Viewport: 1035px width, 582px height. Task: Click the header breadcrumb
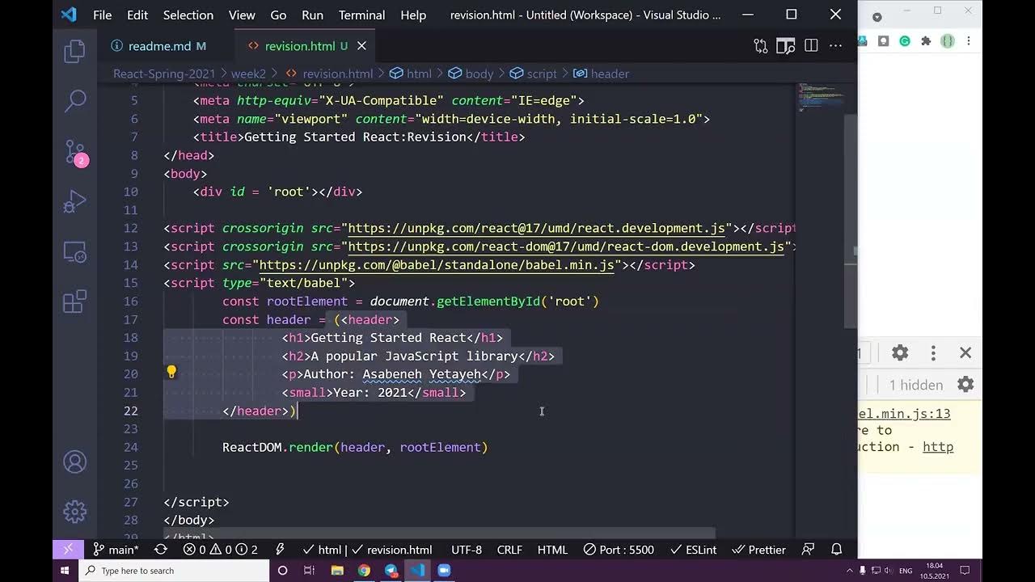pyautogui.click(x=601, y=74)
